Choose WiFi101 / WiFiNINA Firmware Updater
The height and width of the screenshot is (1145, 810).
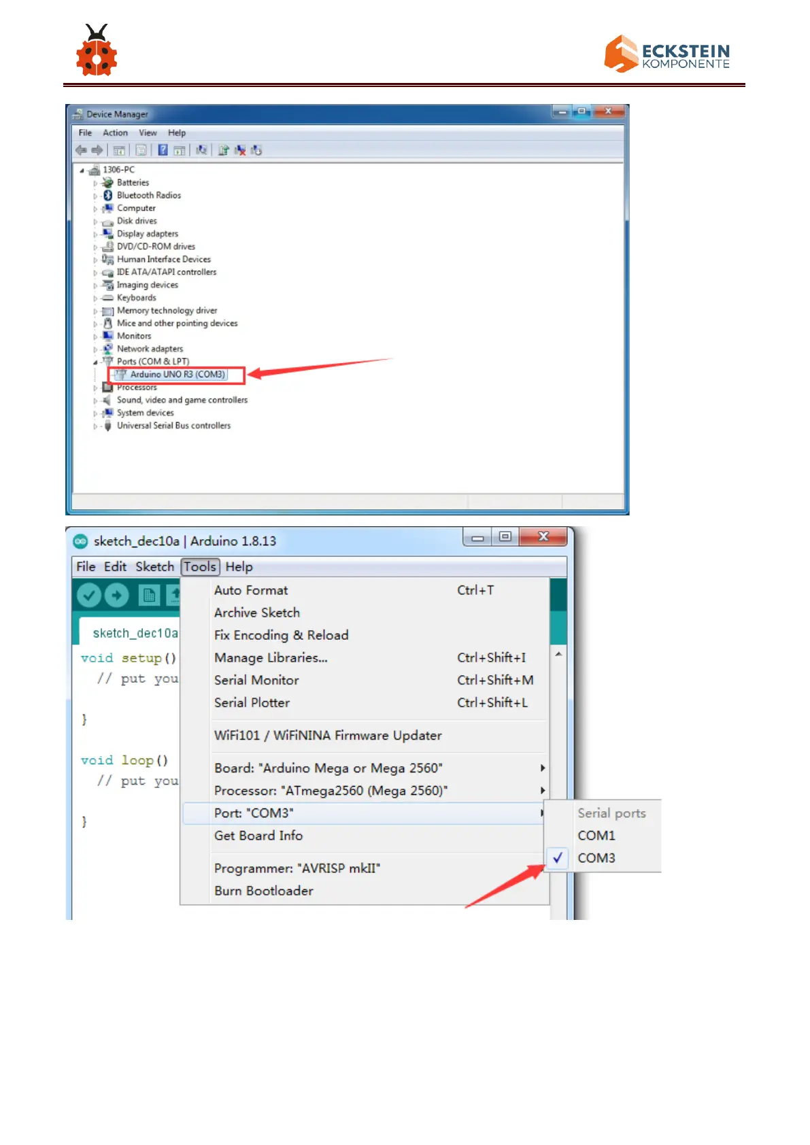click(x=365, y=735)
